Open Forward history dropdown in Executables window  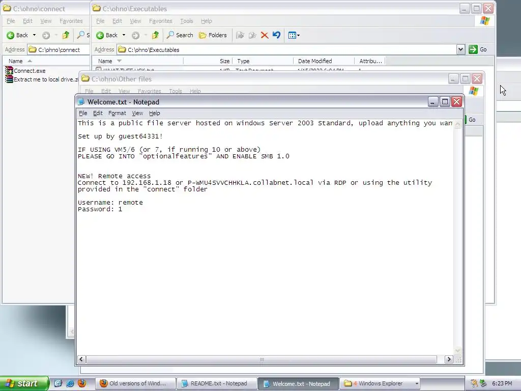tap(145, 35)
